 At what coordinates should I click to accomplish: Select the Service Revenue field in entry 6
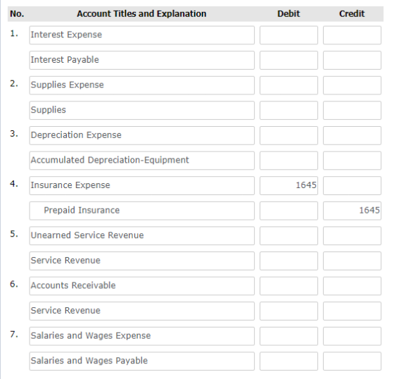point(141,311)
